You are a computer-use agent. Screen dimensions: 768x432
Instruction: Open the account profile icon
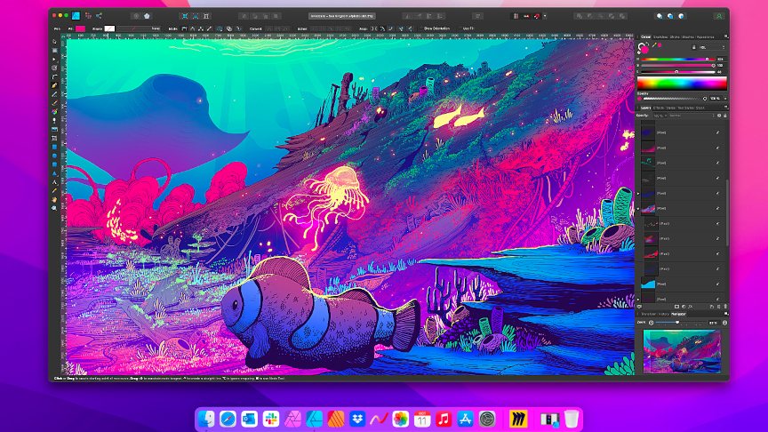[719, 16]
